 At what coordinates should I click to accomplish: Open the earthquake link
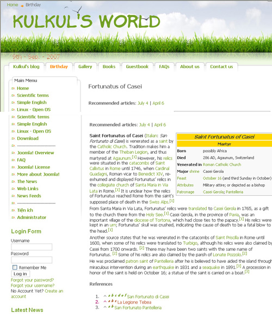tap(163, 267)
